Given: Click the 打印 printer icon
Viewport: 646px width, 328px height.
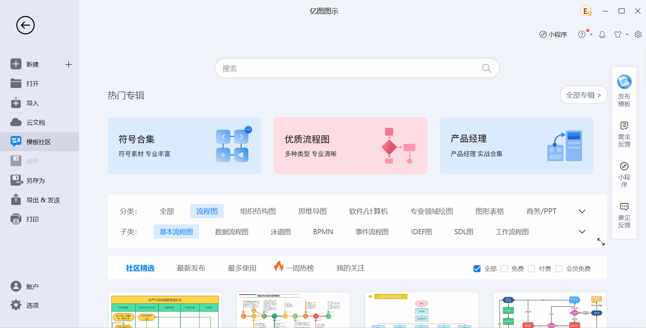Looking at the screenshot, I should pos(16,219).
